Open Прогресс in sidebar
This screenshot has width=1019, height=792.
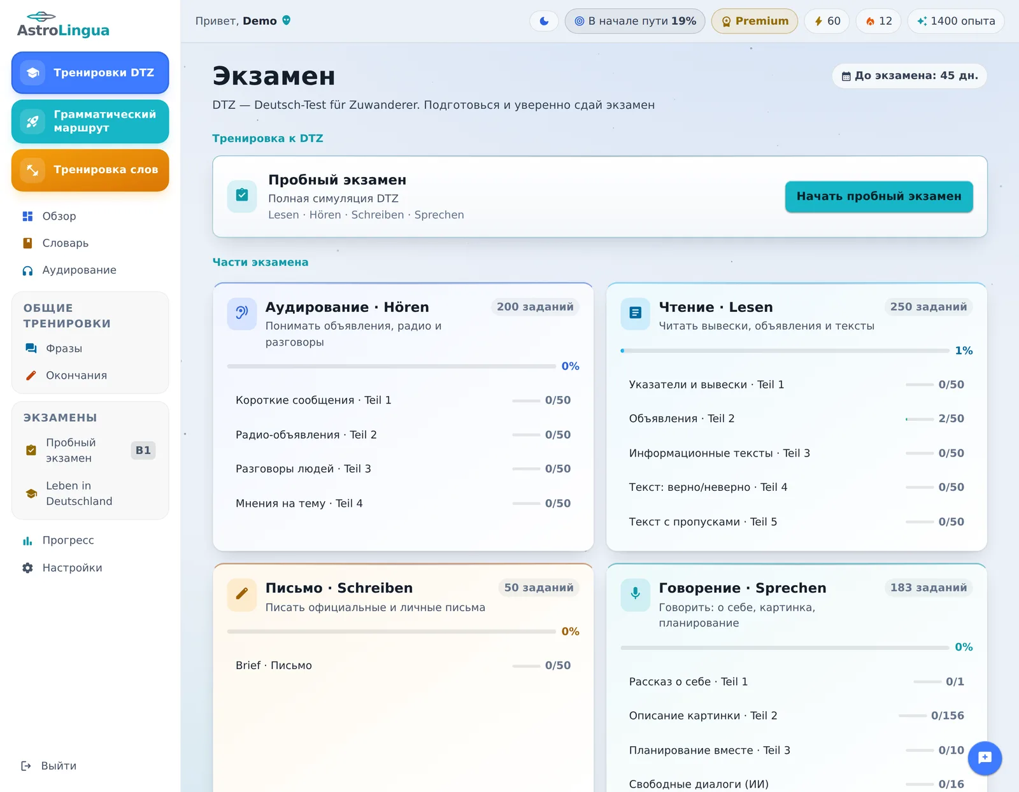click(x=90, y=541)
